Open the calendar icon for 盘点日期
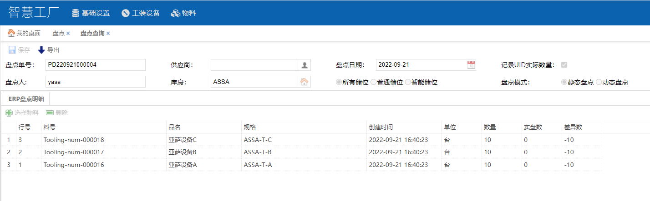 (x=471, y=65)
